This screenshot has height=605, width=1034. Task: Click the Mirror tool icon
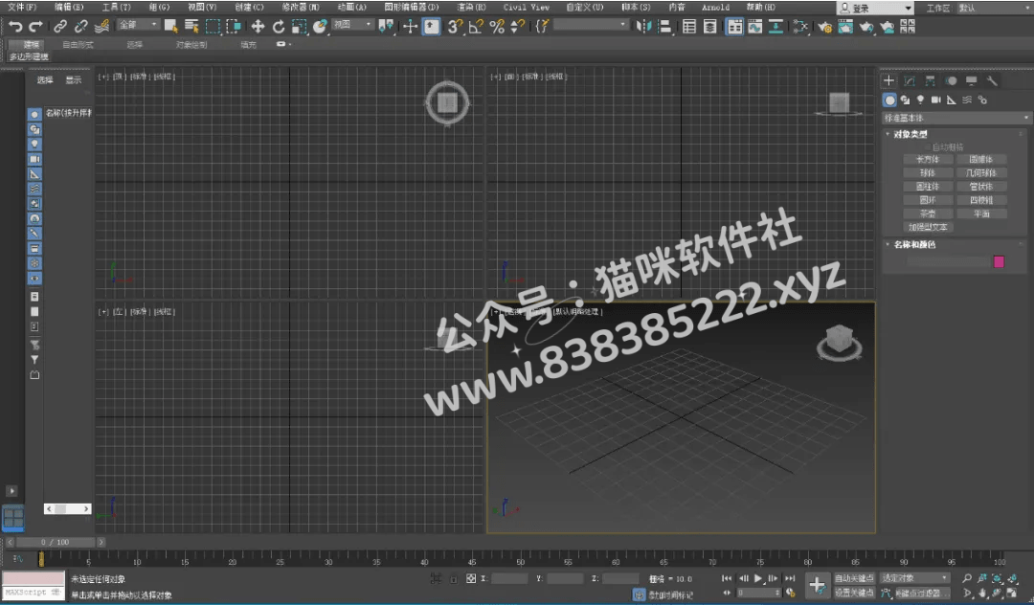(643, 27)
